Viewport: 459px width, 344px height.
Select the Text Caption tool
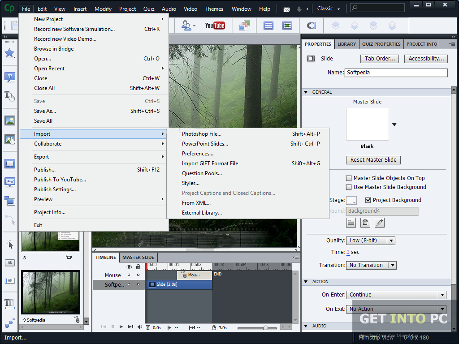pos(9,77)
